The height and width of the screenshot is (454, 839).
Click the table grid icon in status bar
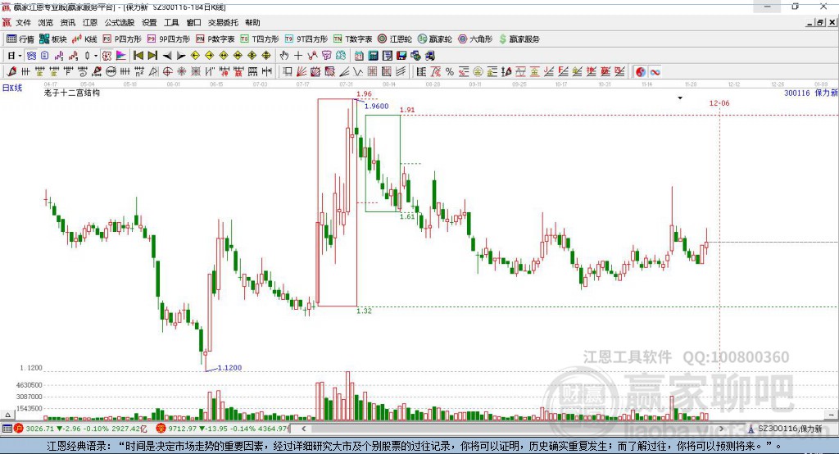click(x=7, y=429)
